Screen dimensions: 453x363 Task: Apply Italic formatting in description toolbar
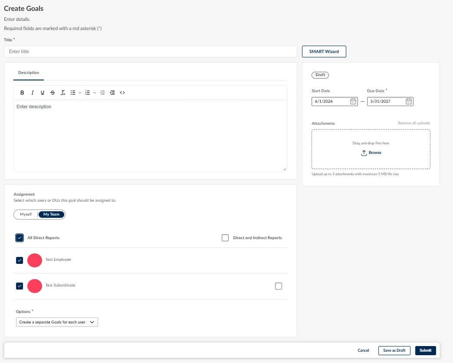[x=33, y=93]
